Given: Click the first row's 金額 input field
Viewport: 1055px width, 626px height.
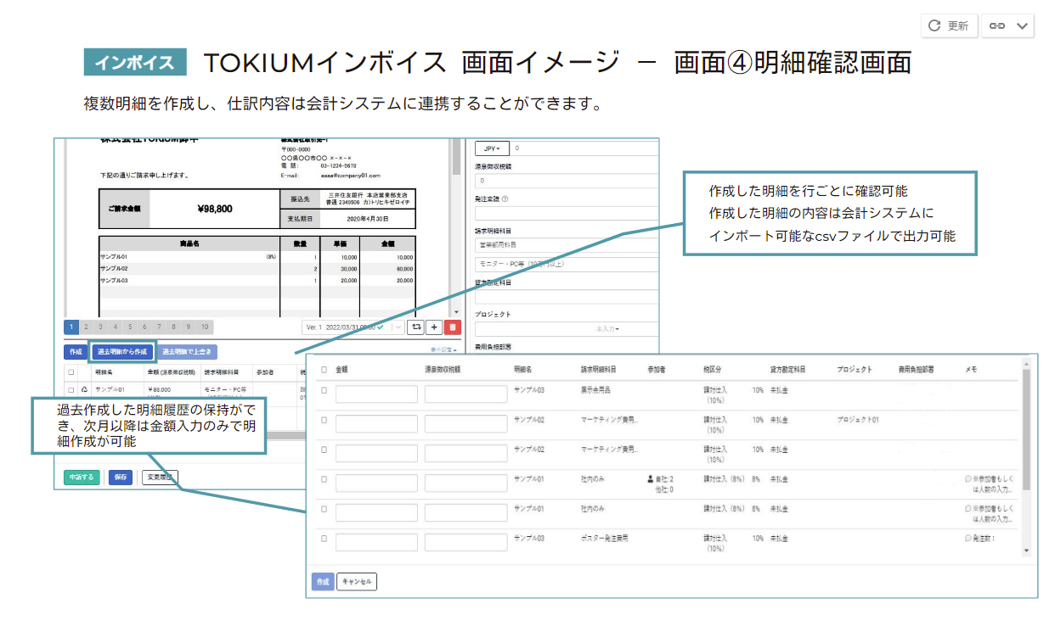Looking at the screenshot, I should click(x=376, y=394).
